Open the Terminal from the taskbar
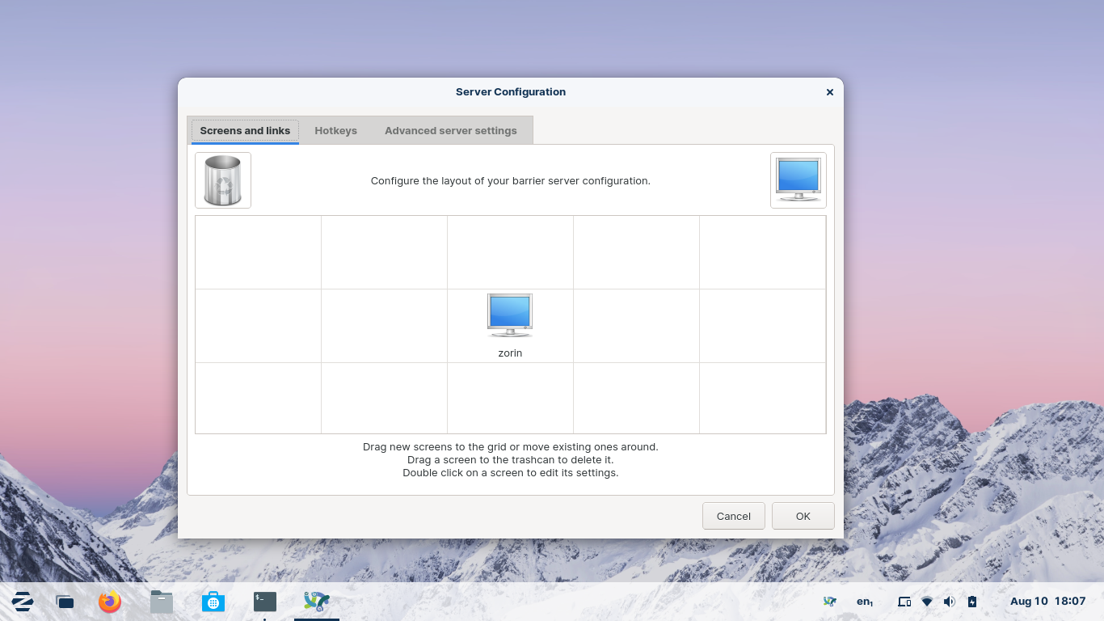1104x621 pixels. coord(265,602)
